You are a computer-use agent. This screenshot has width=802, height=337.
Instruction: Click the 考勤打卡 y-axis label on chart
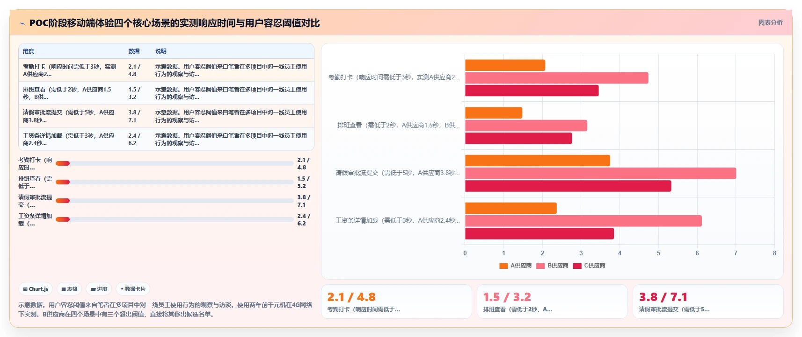tap(394, 77)
